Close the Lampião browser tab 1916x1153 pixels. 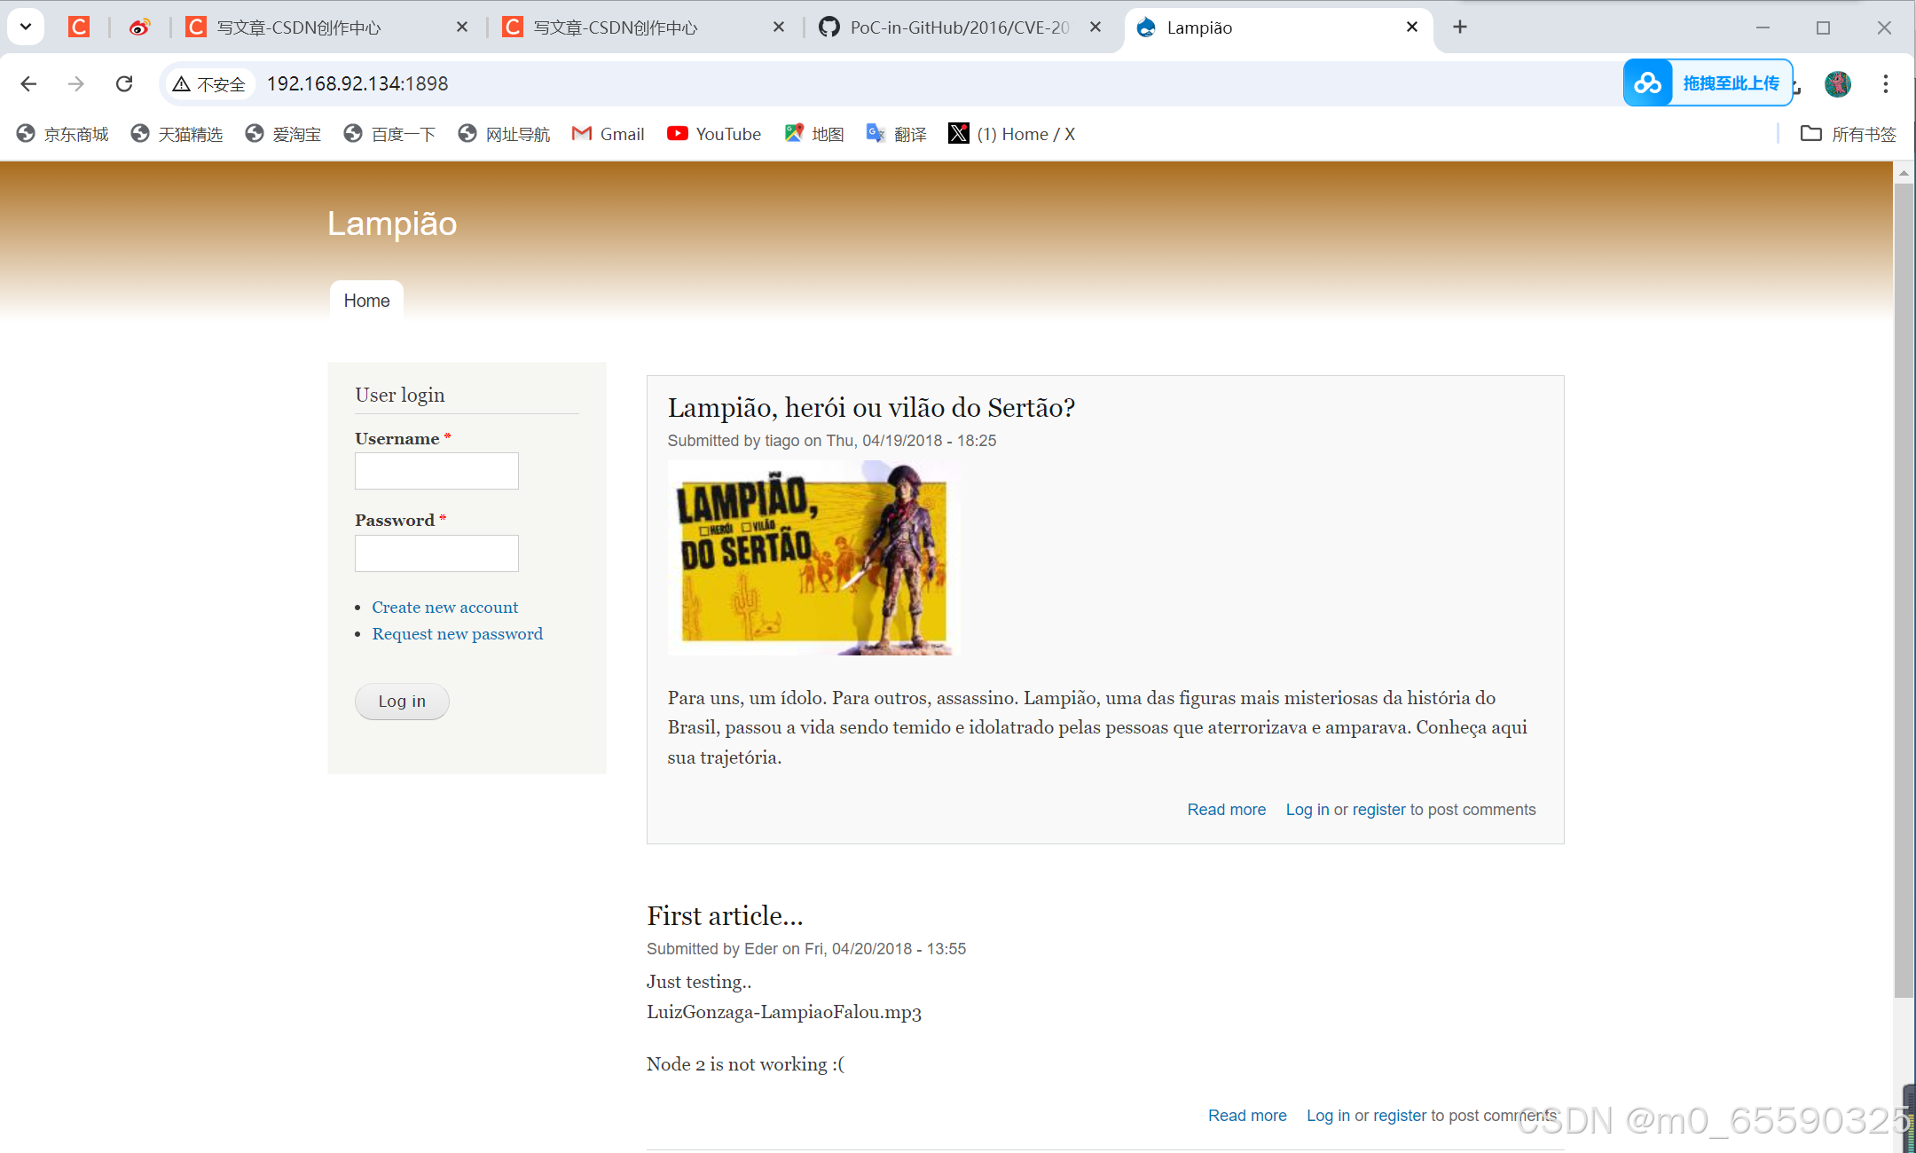tap(1411, 27)
